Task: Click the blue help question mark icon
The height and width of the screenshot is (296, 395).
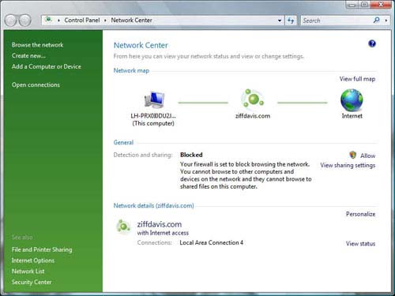Action: 372,43
